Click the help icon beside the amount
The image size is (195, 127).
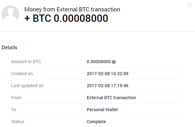114,62
